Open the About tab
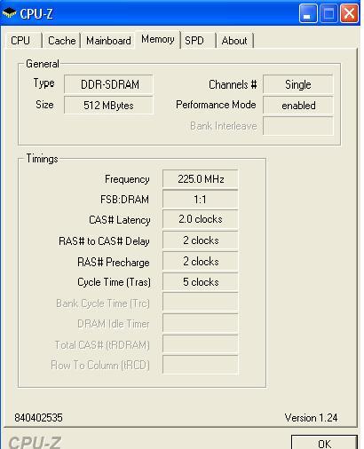Image resolution: width=364 pixels, height=449 pixels. pos(234,41)
